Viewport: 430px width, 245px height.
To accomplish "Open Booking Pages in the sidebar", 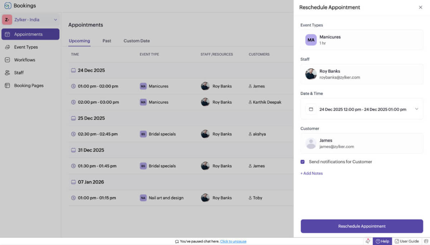I will click(29, 86).
